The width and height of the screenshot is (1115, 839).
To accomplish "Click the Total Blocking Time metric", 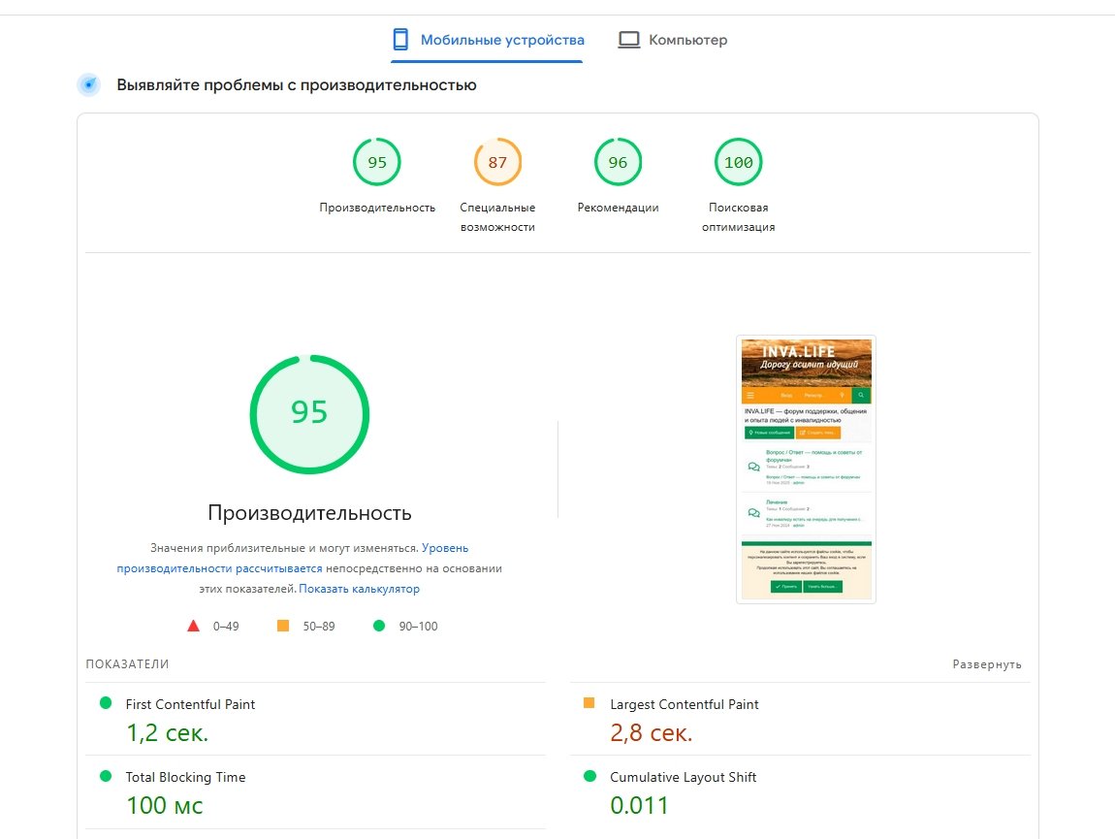I will 185,777.
